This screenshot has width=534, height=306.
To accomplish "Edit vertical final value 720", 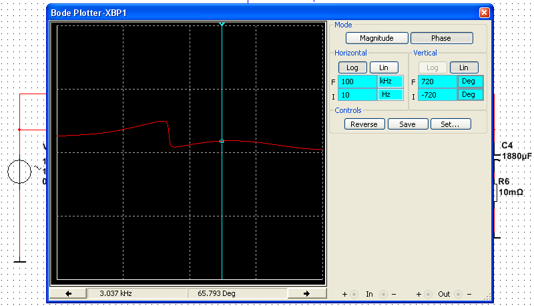I will [437, 82].
